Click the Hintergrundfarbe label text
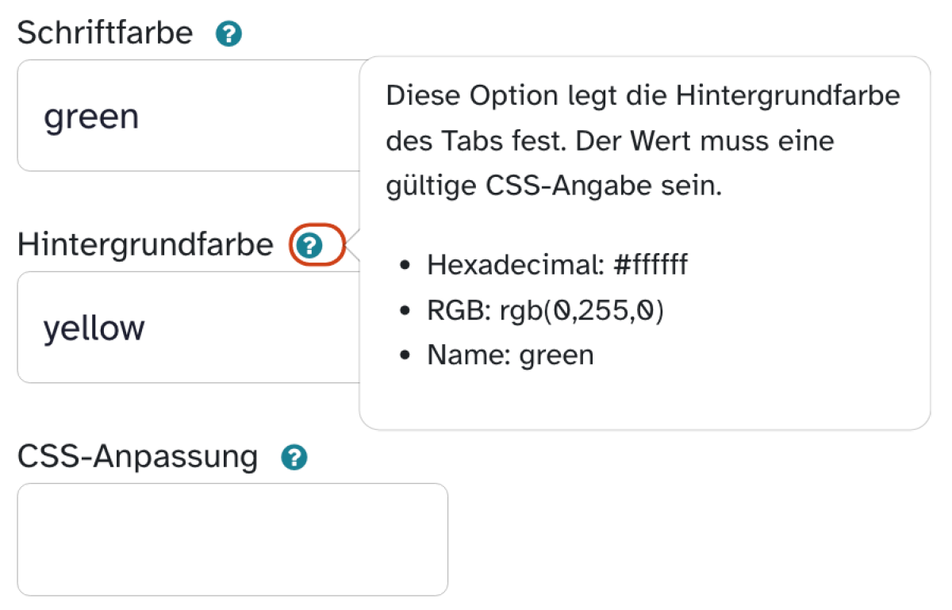 (145, 245)
